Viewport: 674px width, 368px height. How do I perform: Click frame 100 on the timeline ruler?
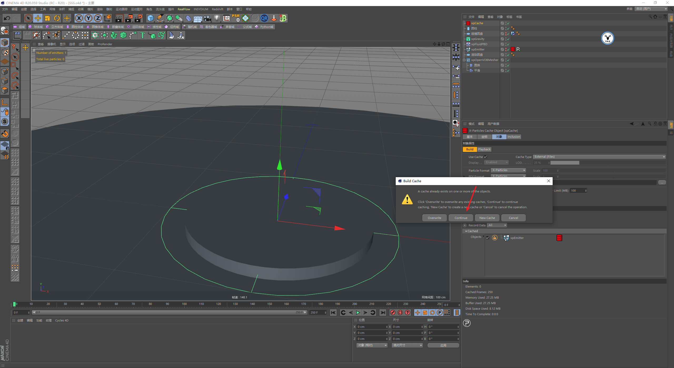(x=184, y=304)
